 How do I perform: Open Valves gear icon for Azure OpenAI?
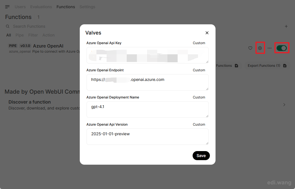260,48
